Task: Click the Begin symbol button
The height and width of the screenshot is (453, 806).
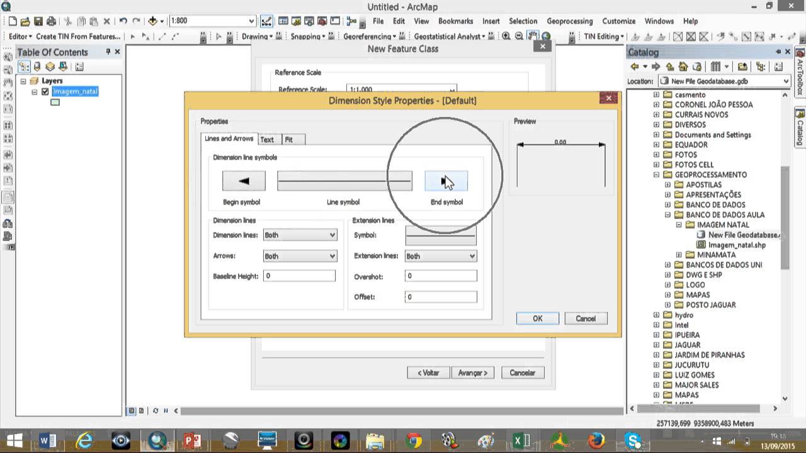Action: 244,181
